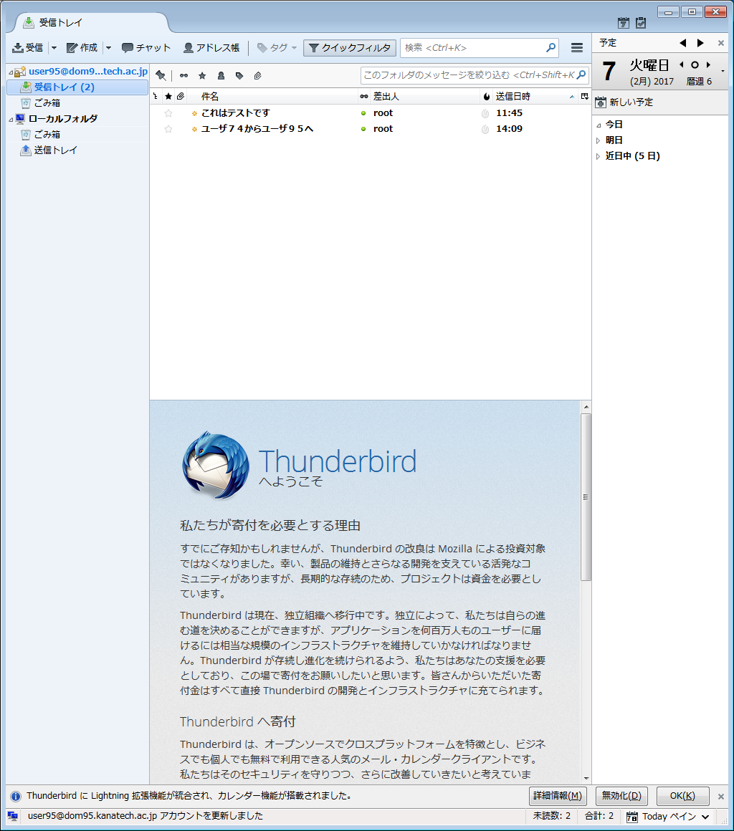Select the 受信トレイ (2) folder
734x831 pixels.
coord(77,87)
